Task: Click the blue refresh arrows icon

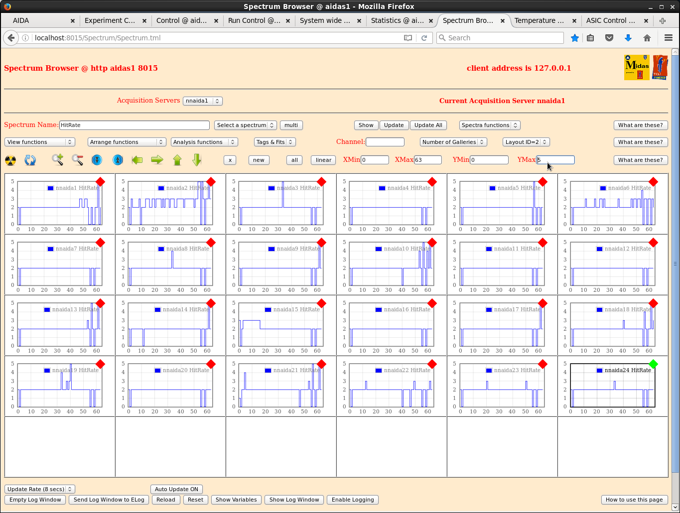Action: [x=30, y=160]
